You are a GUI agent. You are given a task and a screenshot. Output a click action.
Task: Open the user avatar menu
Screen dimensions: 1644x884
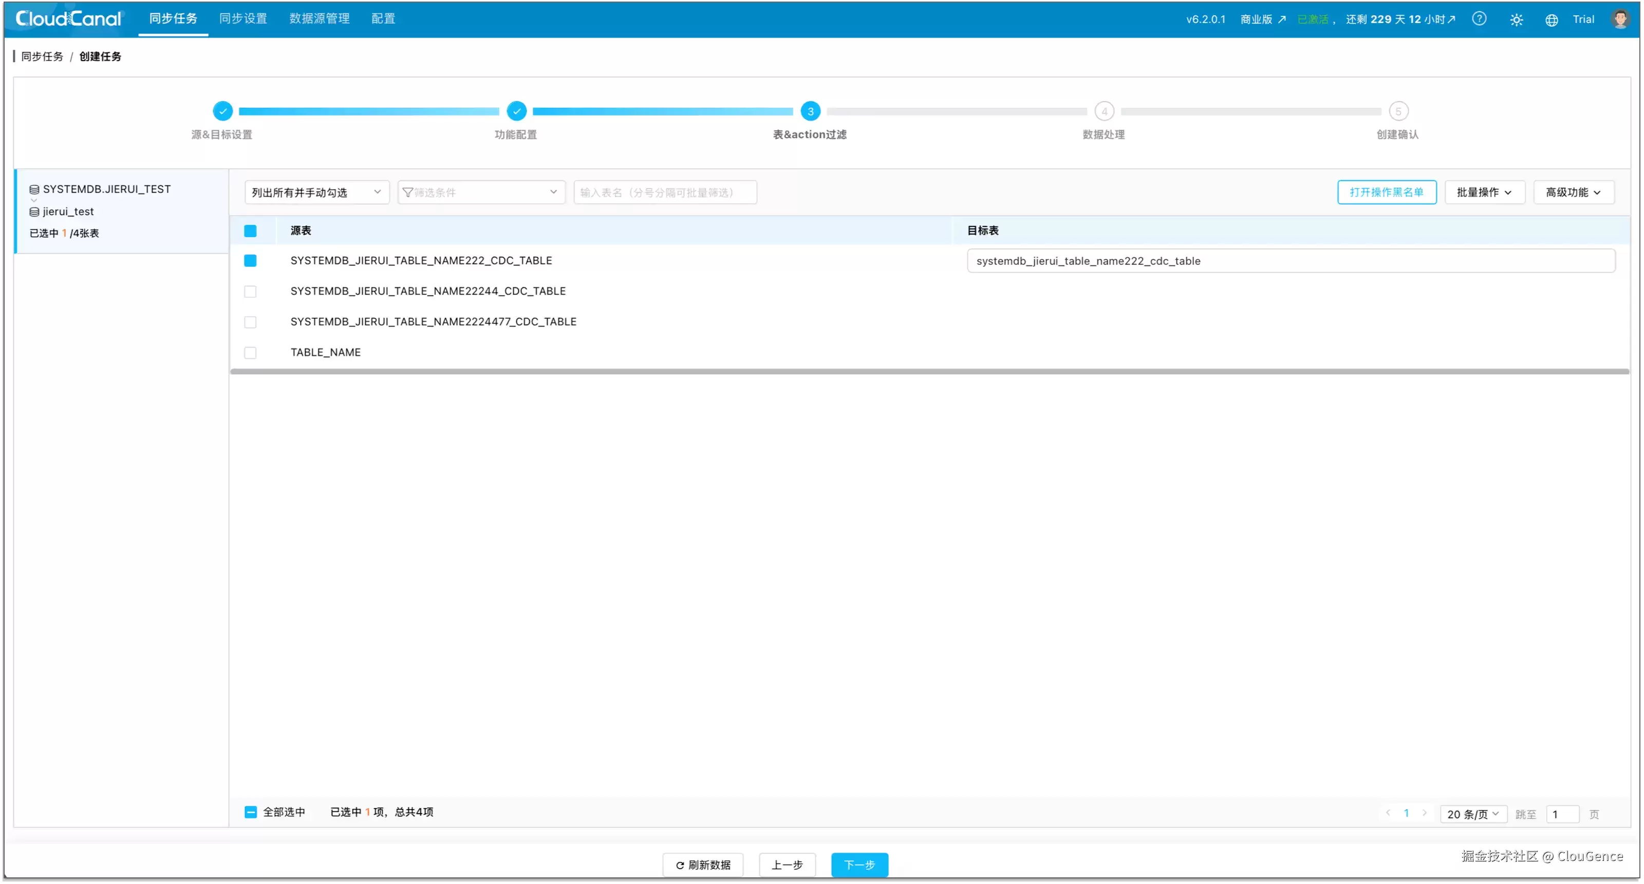tap(1620, 19)
